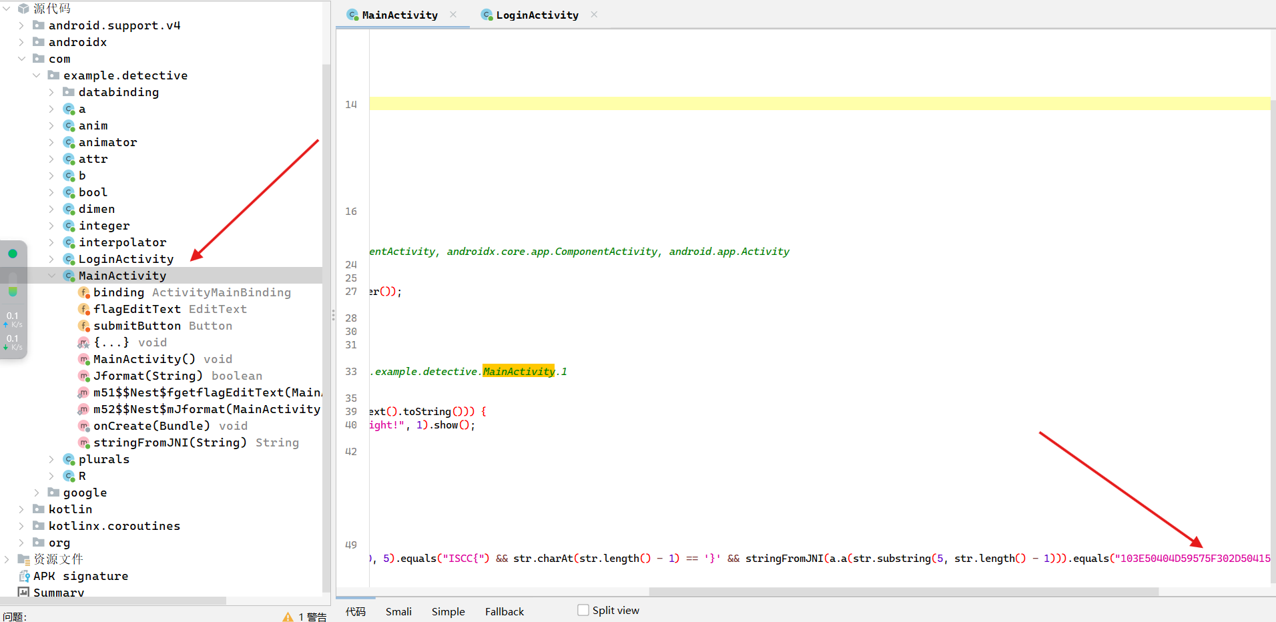This screenshot has height=622, width=1276.
Task: Expand the android.support.v4 package
Action: tap(21, 25)
